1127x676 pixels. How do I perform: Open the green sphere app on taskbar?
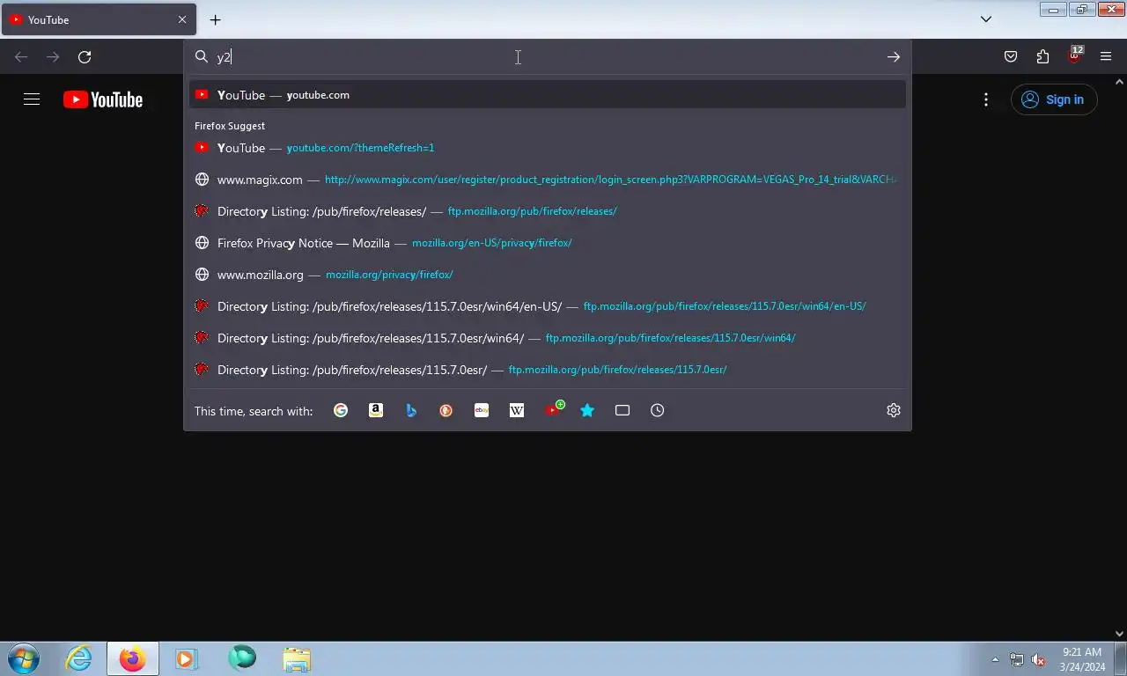point(241,658)
